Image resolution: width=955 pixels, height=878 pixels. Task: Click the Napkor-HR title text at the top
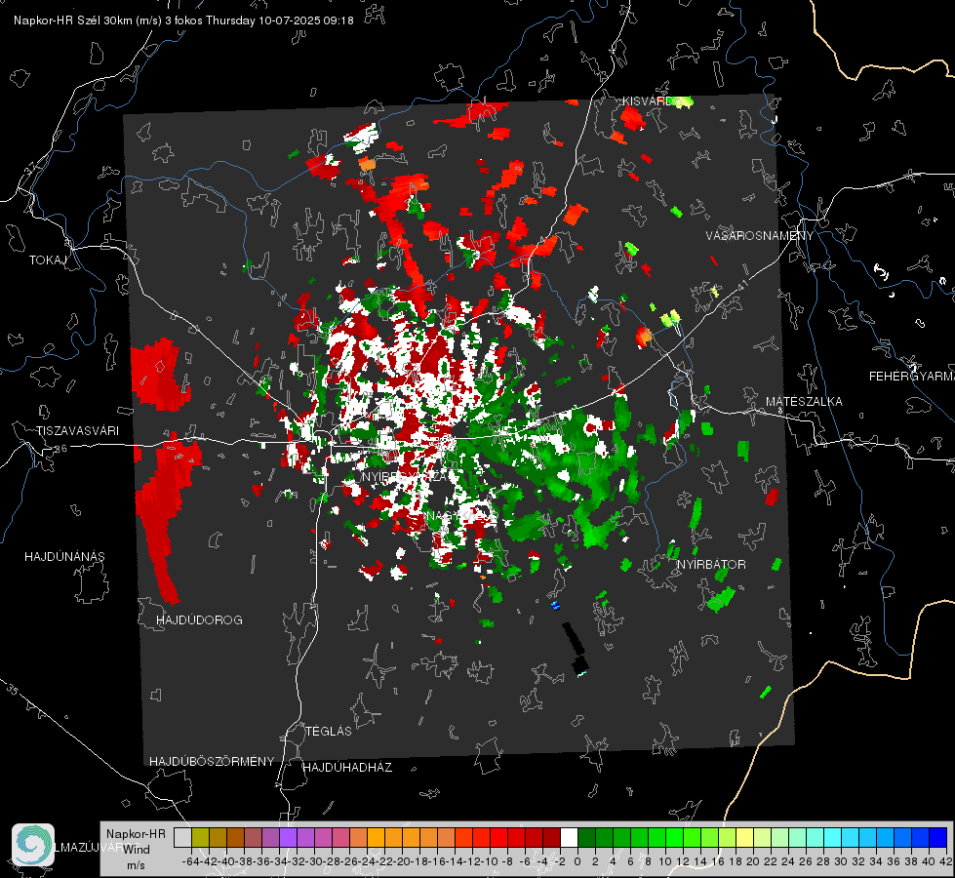[x=183, y=20]
